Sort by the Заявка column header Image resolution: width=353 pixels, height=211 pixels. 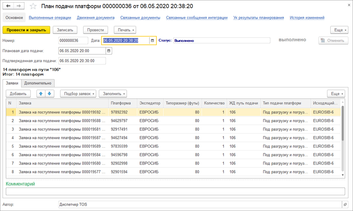coord(62,103)
